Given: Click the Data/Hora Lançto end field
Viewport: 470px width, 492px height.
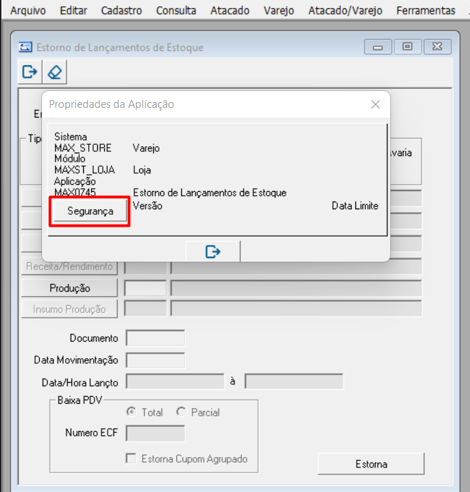Looking at the screenshot, I should (x=294, y=381).
